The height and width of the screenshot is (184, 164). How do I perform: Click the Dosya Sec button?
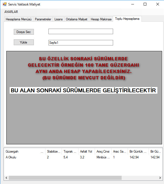click(x=24, y=32)
